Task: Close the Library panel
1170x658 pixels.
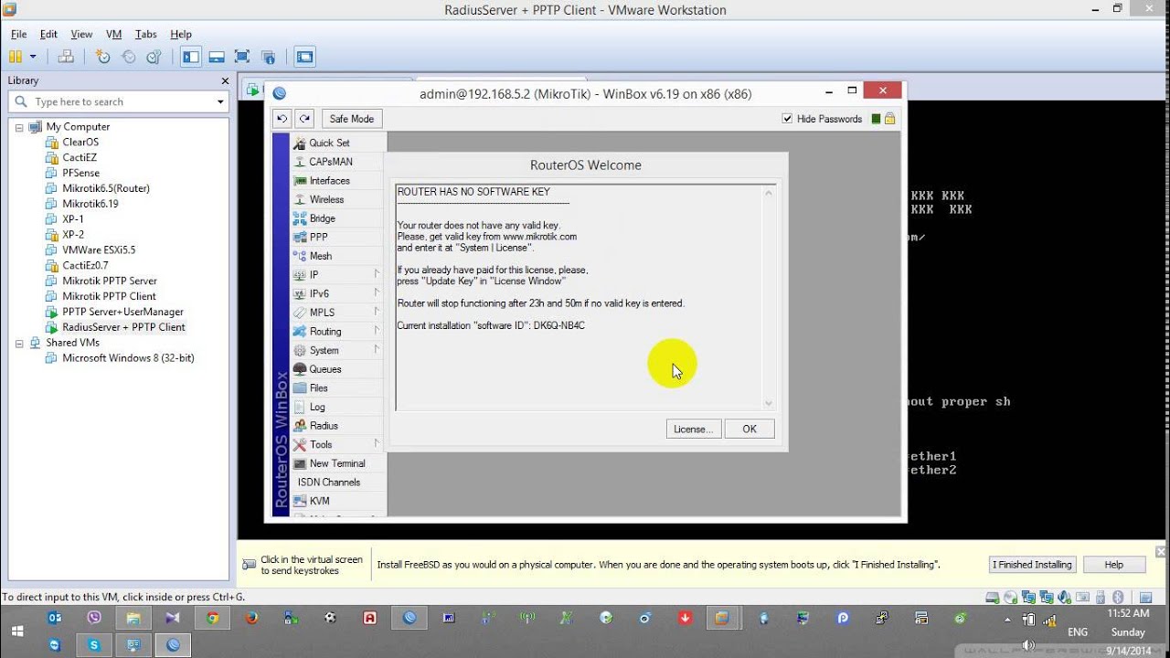Action: click(224, 80)
